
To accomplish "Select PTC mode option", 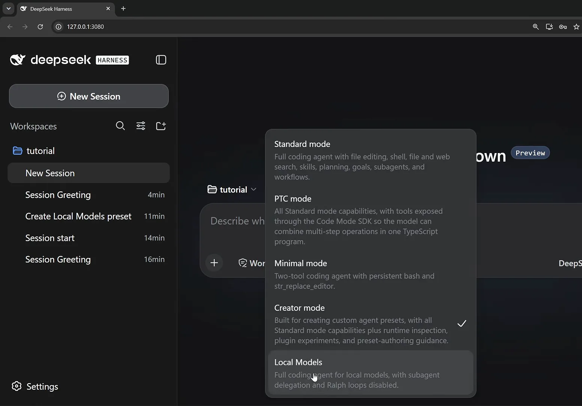I will (371, 220).
